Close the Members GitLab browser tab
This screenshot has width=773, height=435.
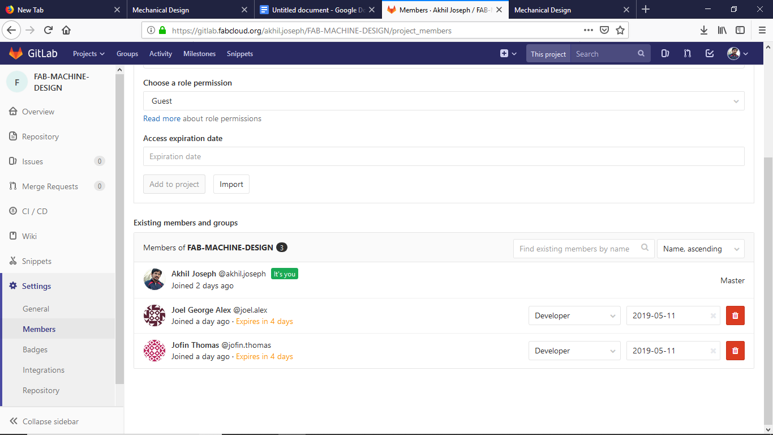click(x=499, y=10)
